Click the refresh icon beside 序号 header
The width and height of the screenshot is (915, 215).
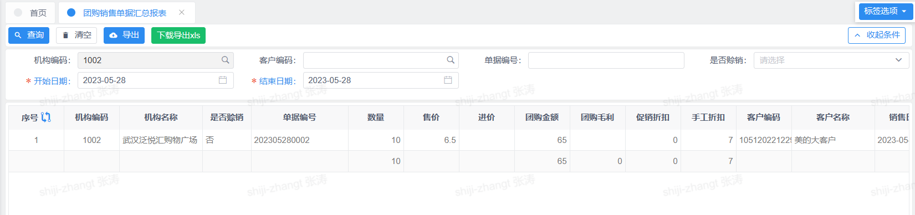click(x=46, y=117)
